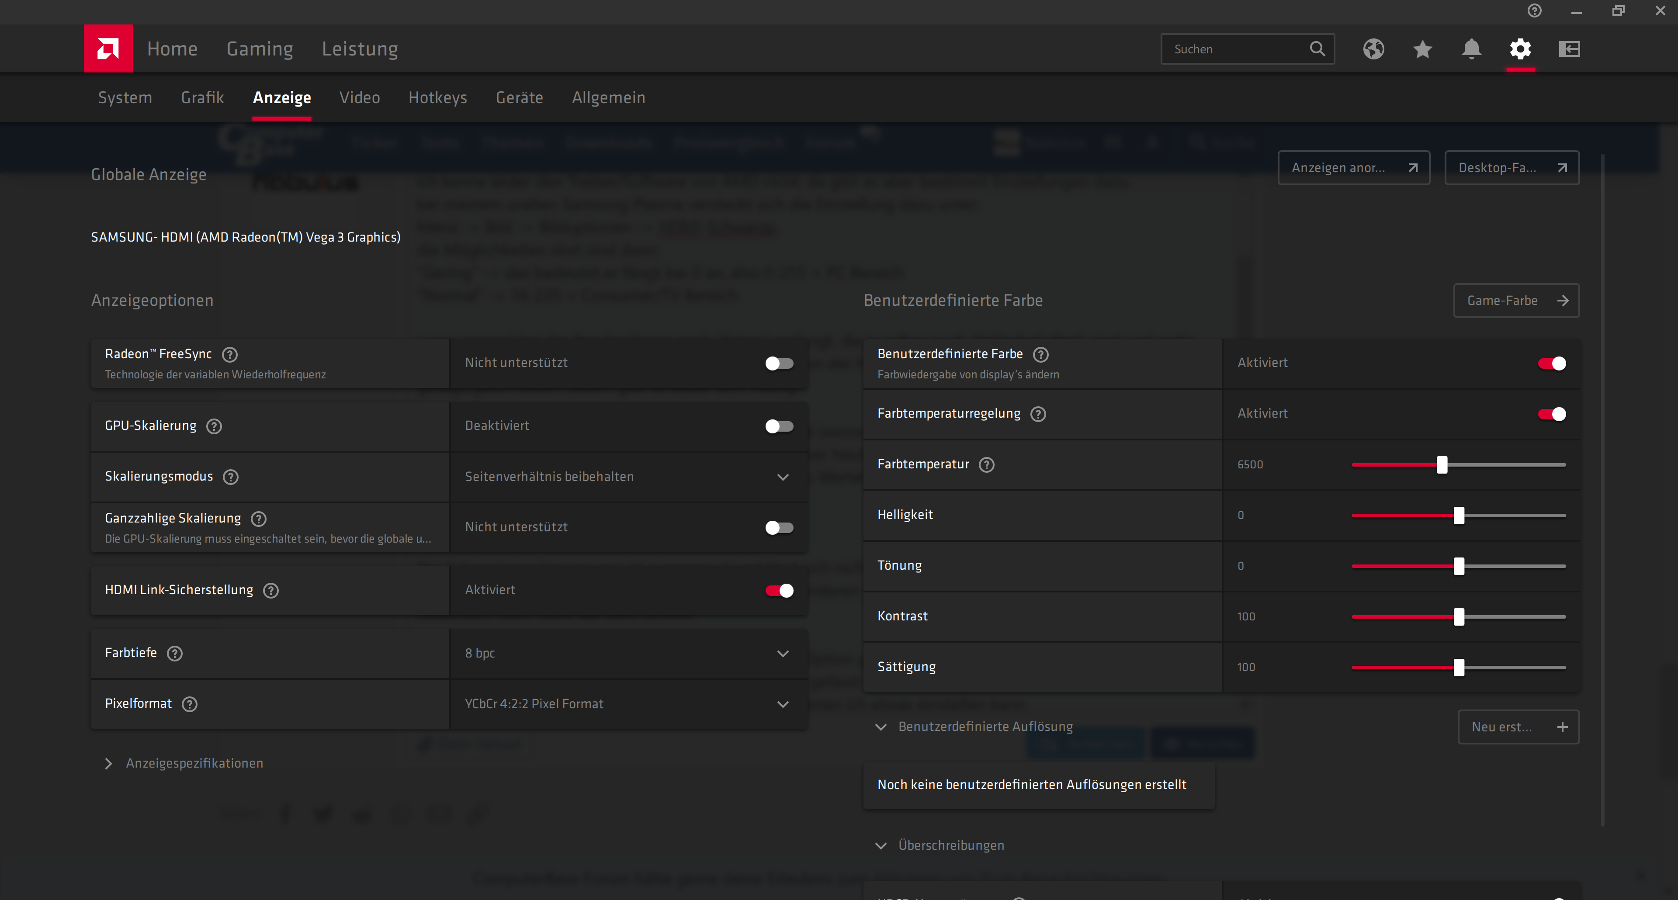Click the AMD logo home icon
This screenshot has width=1678, height=900.
click(108, 48)
